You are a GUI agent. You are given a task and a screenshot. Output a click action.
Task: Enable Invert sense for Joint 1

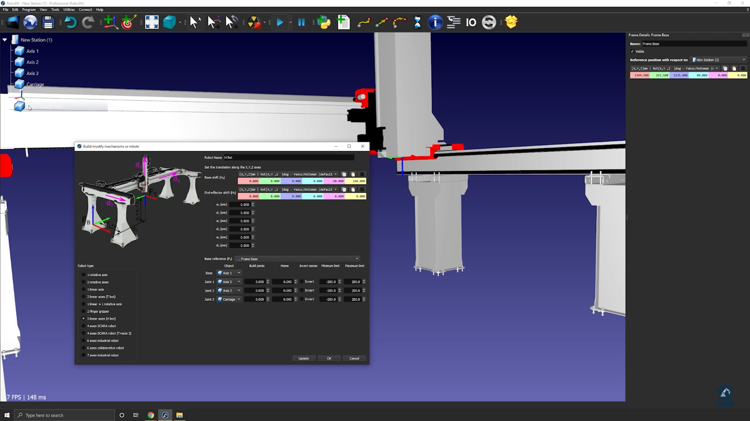click(302, 281)
